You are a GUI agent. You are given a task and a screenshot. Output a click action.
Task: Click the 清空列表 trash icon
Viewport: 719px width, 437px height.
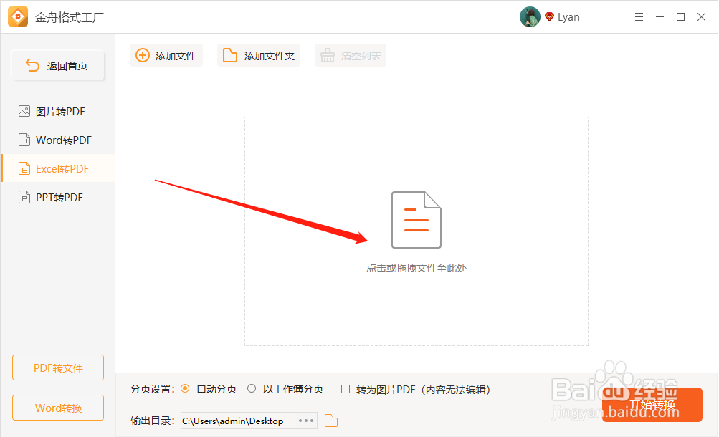pos(328,55)
